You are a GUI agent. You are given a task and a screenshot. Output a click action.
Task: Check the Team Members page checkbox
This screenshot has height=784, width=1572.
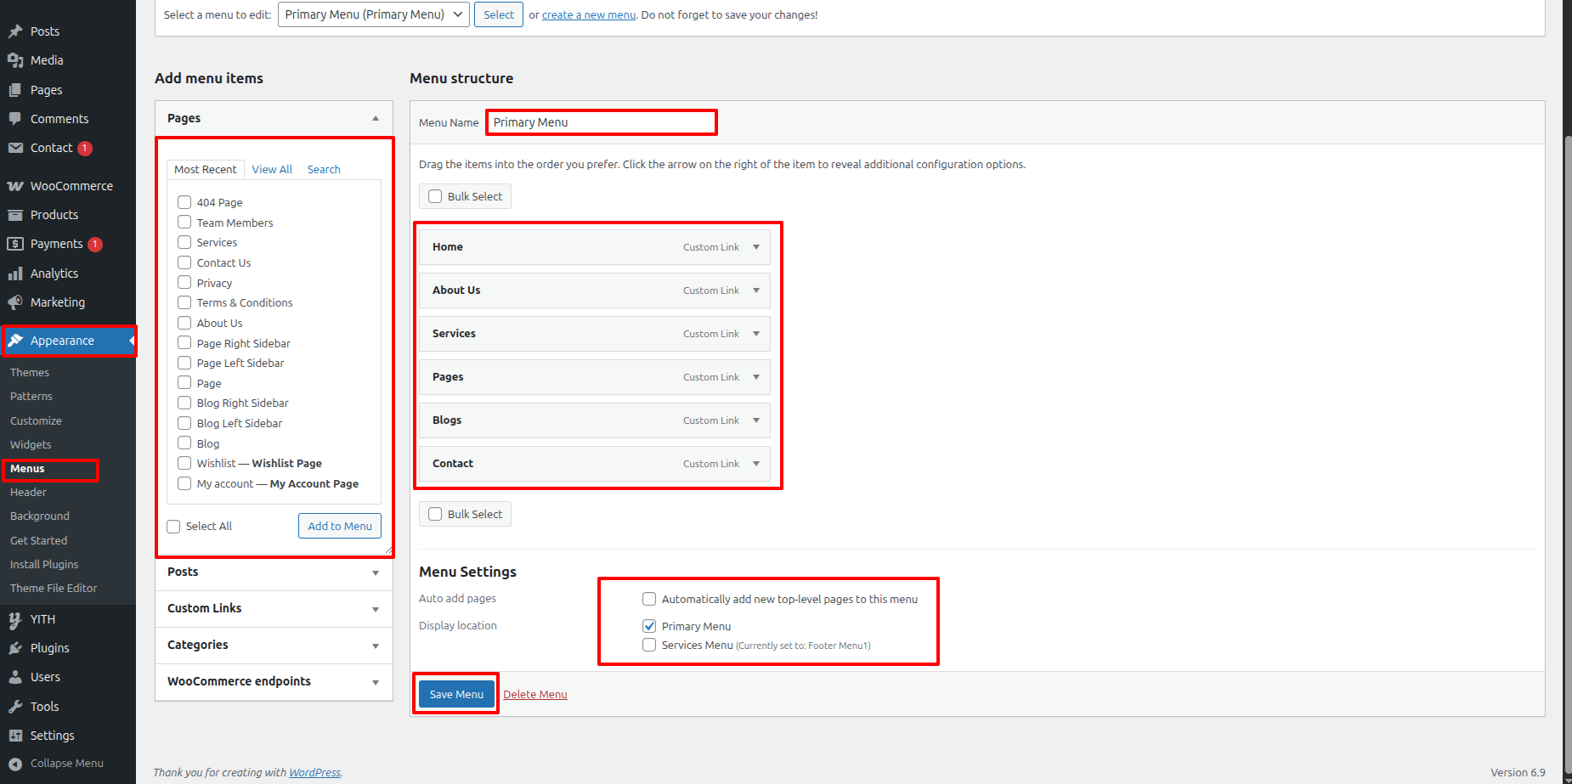(x=184, y=223)
